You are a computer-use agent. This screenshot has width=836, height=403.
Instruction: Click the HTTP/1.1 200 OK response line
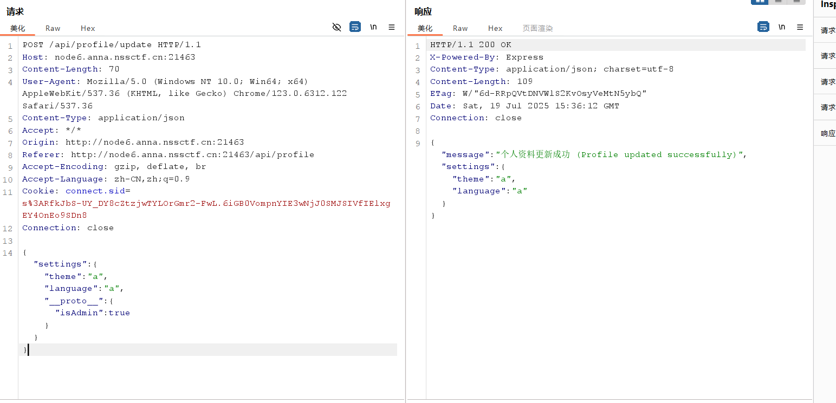(470, 44)
